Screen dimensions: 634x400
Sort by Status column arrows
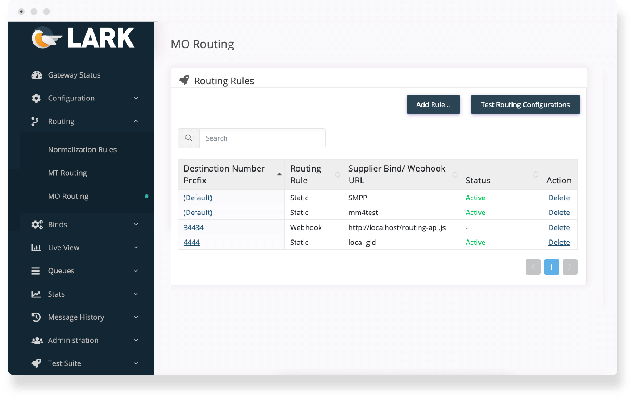[x=535, y=174]
